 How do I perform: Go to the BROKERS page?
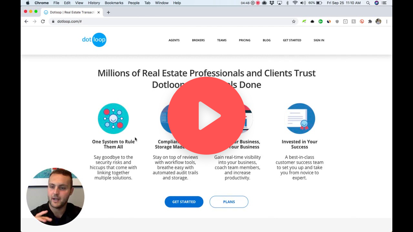[198, 40]
